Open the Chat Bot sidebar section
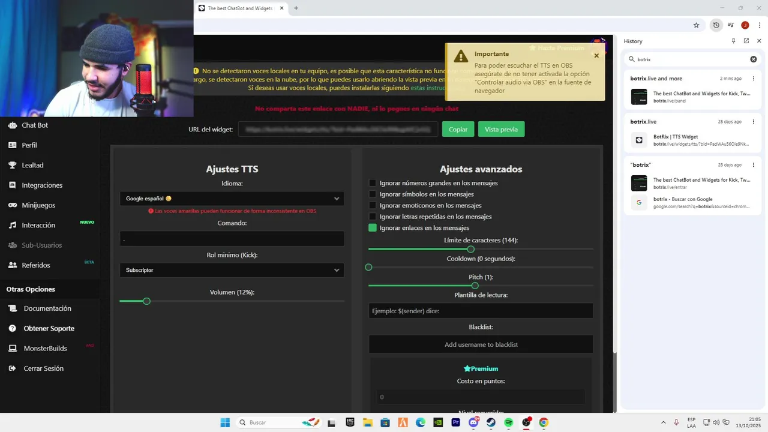This screenshot has width=768, height=432. (x=34, y=125)
